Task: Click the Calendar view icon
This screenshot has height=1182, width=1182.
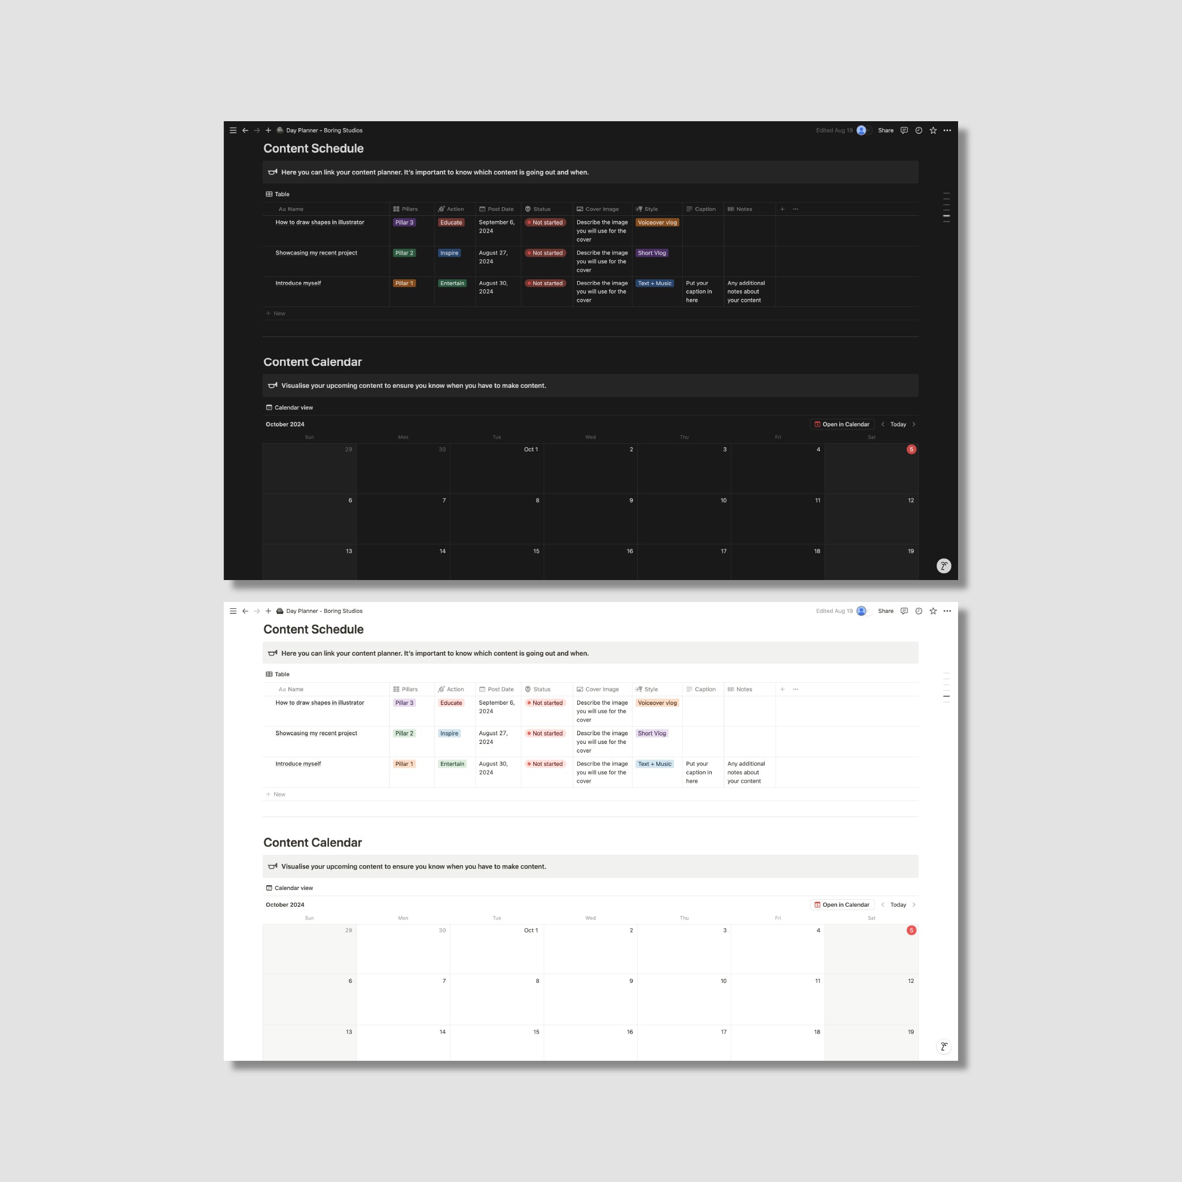Action: pos(268,408)
